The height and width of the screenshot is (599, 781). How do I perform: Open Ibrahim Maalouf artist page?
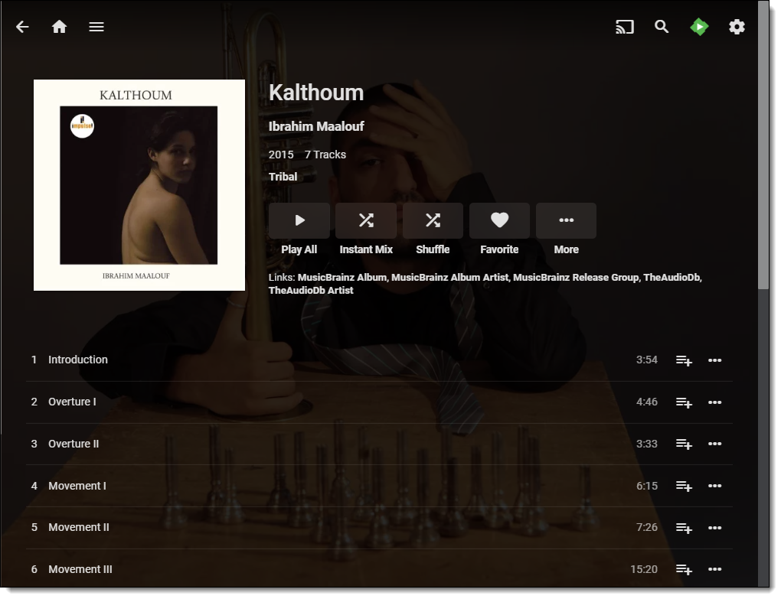pyautogui.click(x=316, y=126)
